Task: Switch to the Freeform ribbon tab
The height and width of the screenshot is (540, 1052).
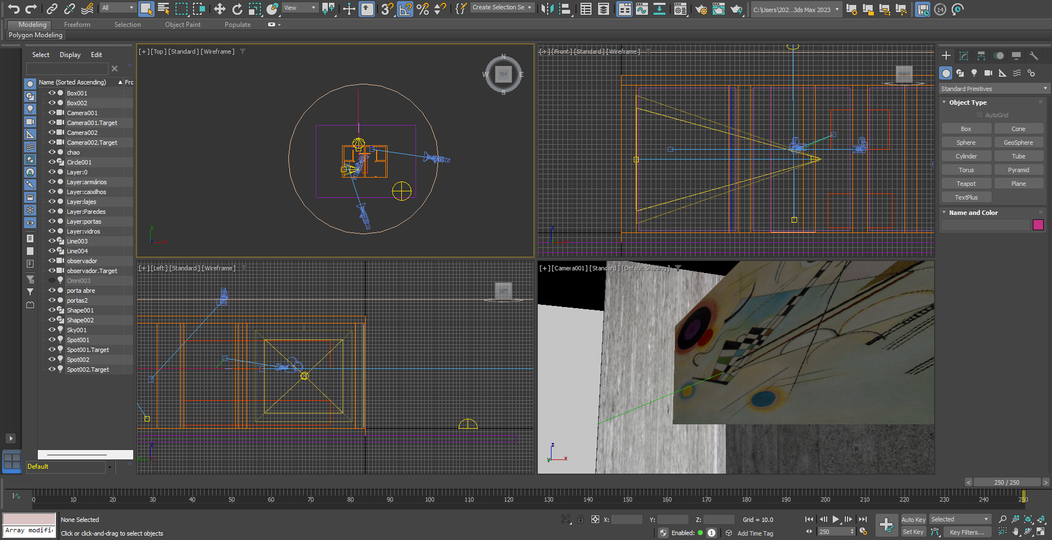Action: coord(77,25)
